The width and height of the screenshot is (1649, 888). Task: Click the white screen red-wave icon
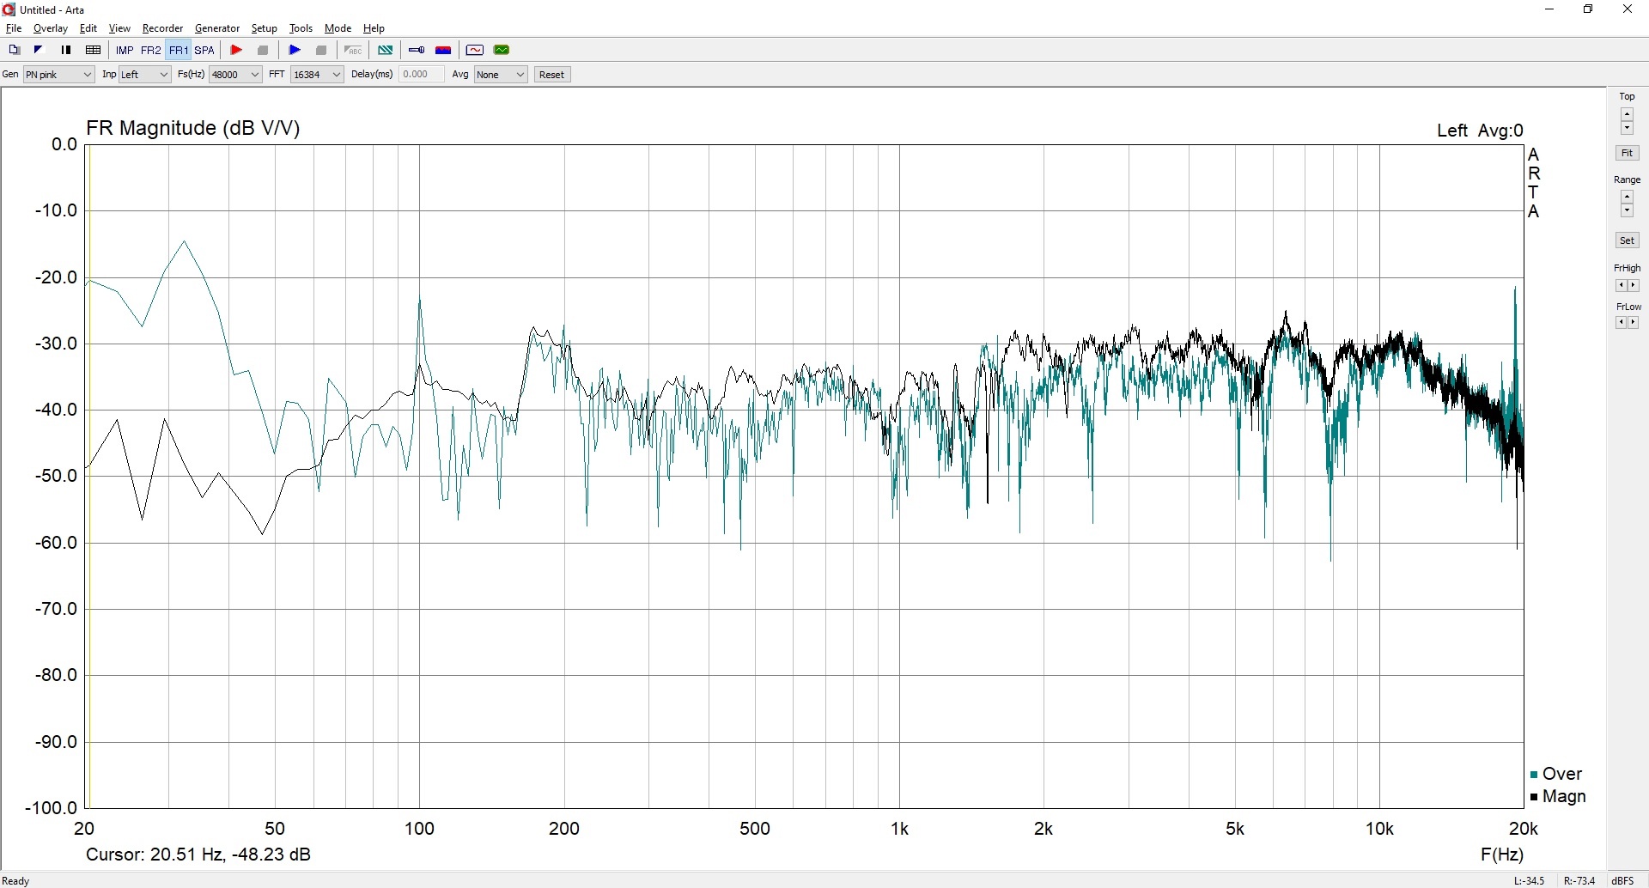tap(475, 50)
